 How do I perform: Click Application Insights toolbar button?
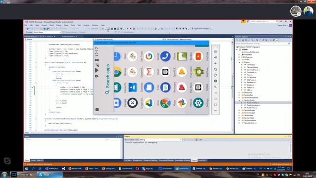tap(201, 29)
